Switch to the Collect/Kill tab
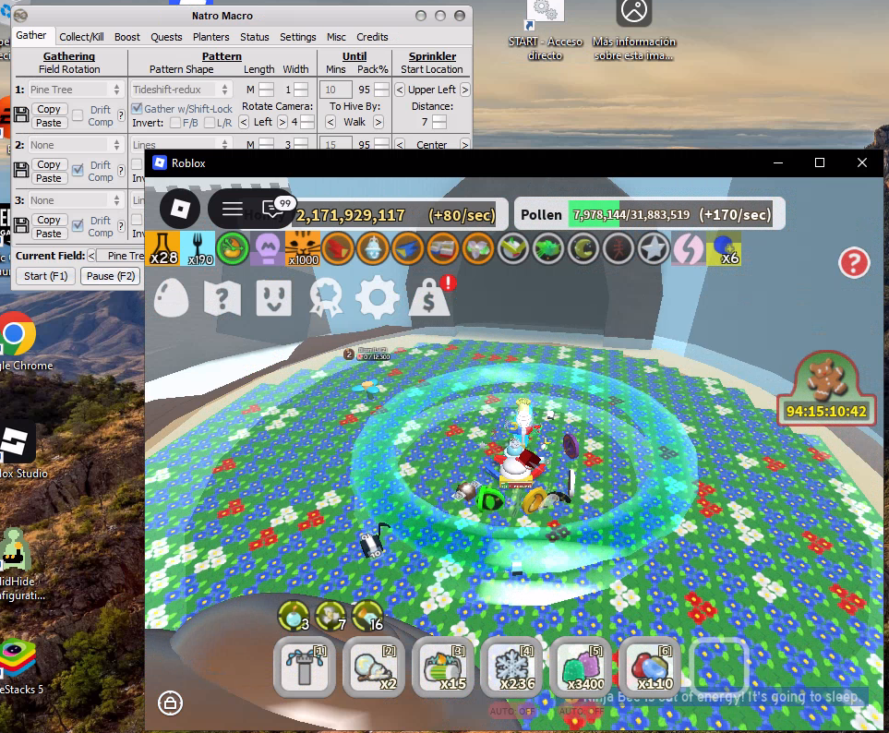This screenshot has width=889, height=733. pos(81,37)
